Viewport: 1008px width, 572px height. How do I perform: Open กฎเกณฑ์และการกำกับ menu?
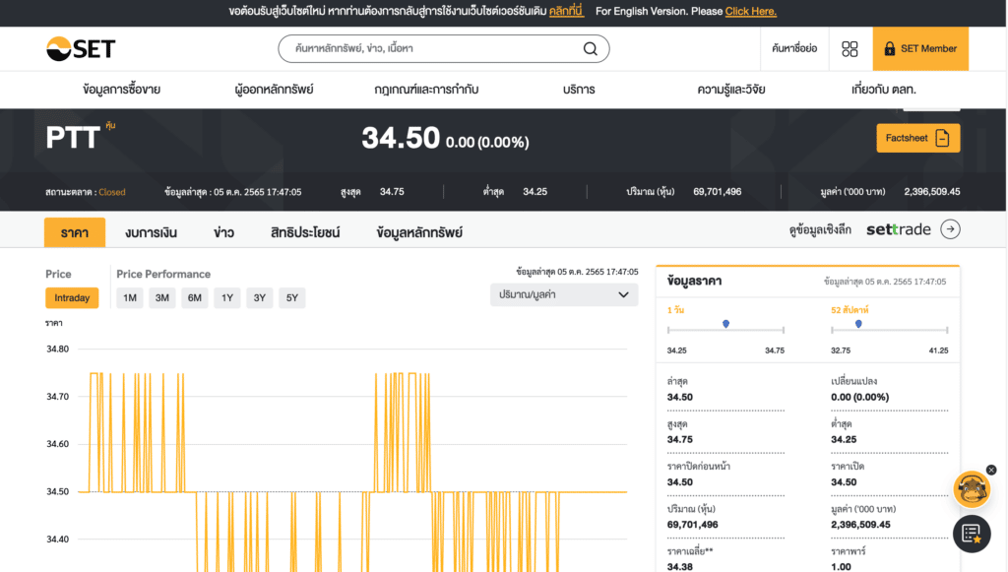[426, 90]
